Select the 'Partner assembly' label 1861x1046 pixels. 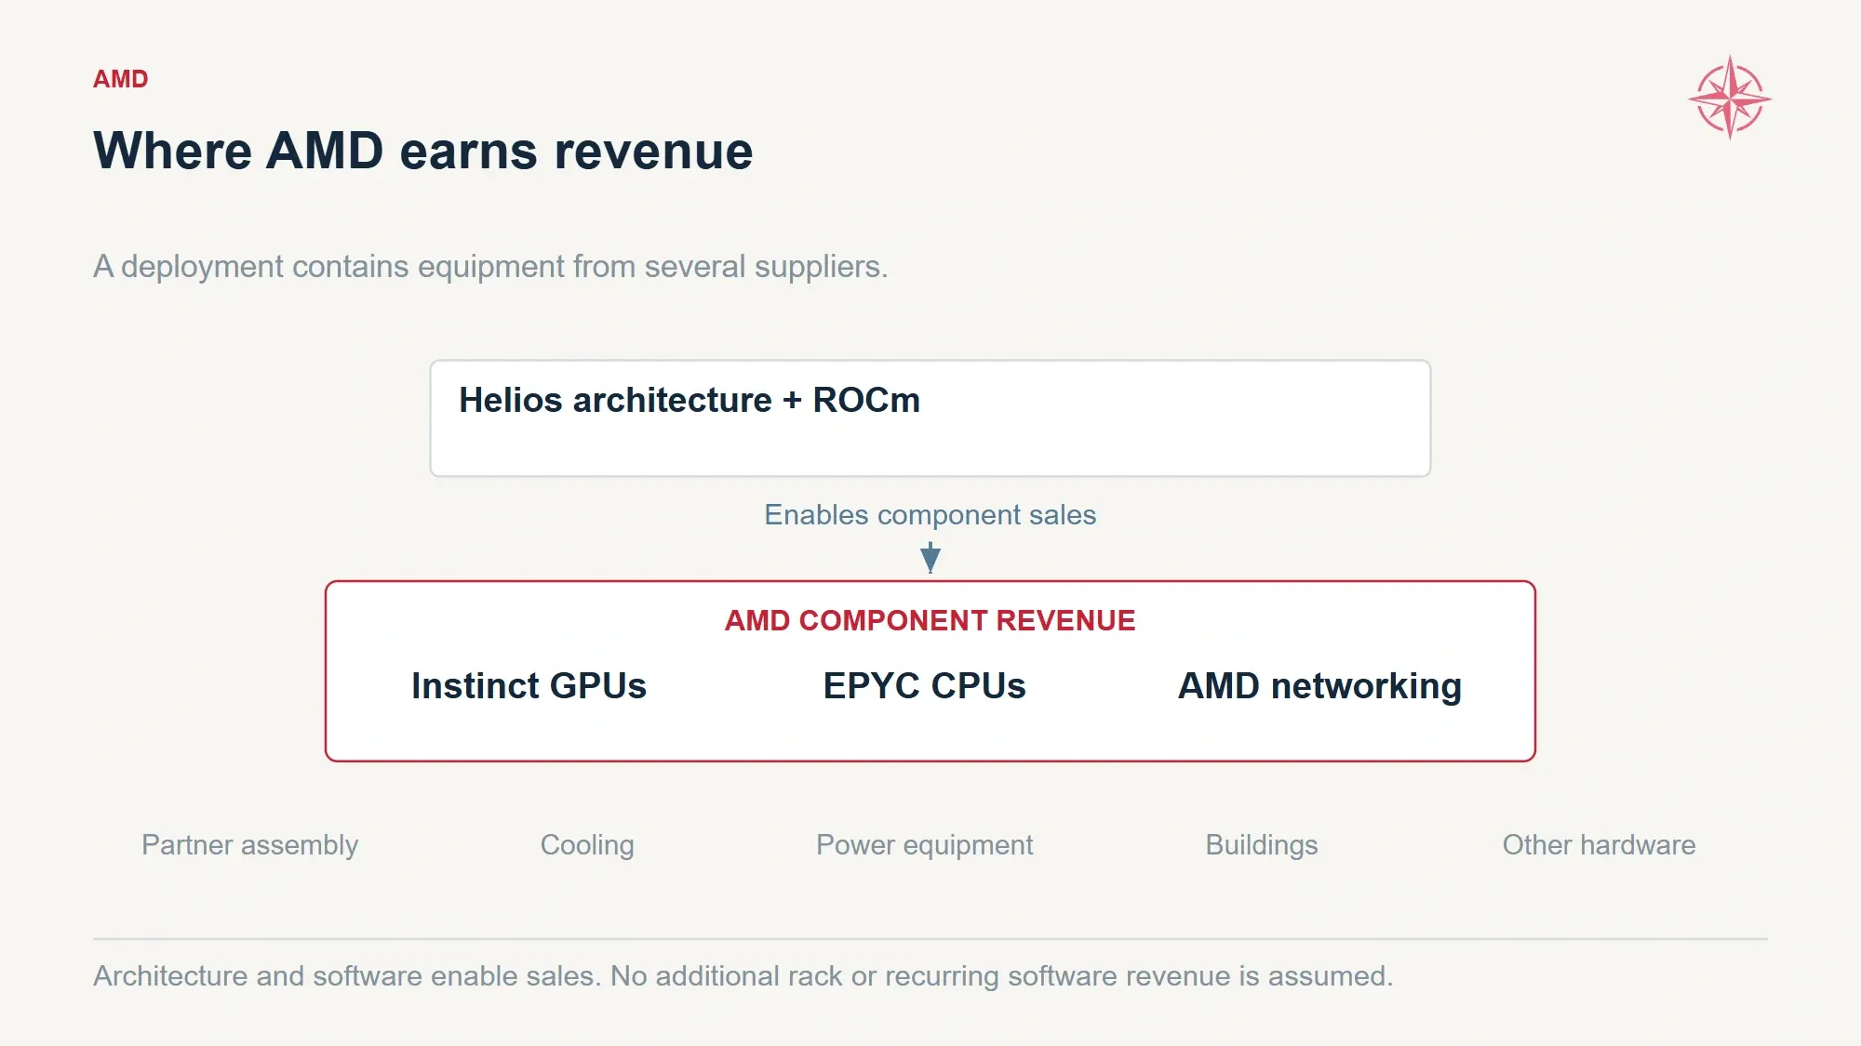[249, 845]
